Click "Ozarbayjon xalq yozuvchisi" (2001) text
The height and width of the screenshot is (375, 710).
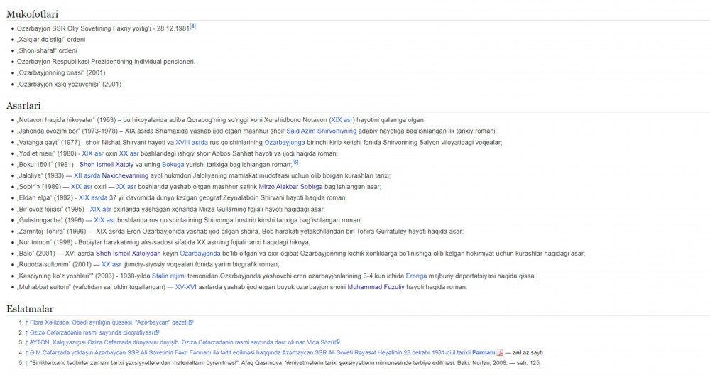pos(70,85)
